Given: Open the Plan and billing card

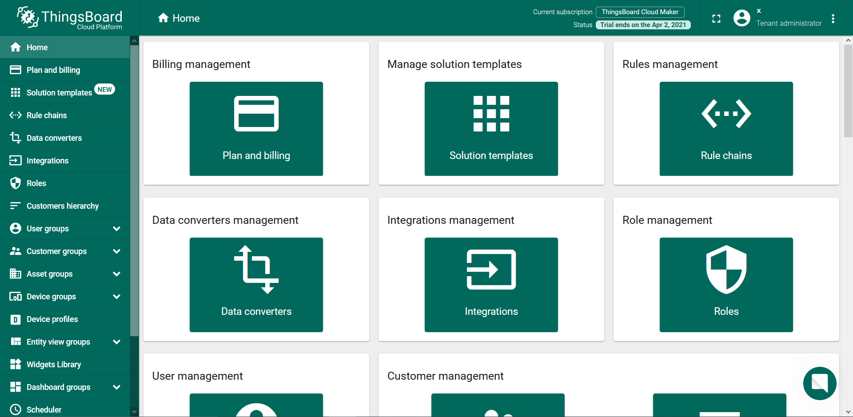Looking at the screenshot, I should [256, 129].
